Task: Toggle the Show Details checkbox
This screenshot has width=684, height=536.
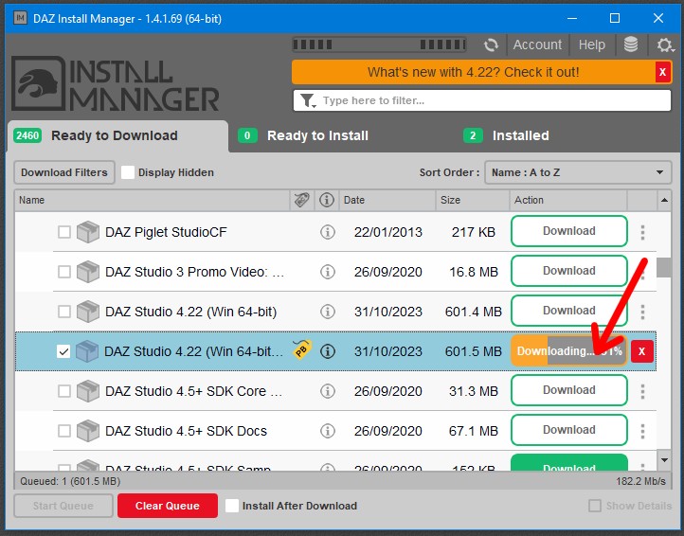Action: coord(595,506)
